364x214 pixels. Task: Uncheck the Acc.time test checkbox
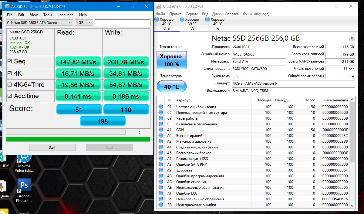coord(10,96)
